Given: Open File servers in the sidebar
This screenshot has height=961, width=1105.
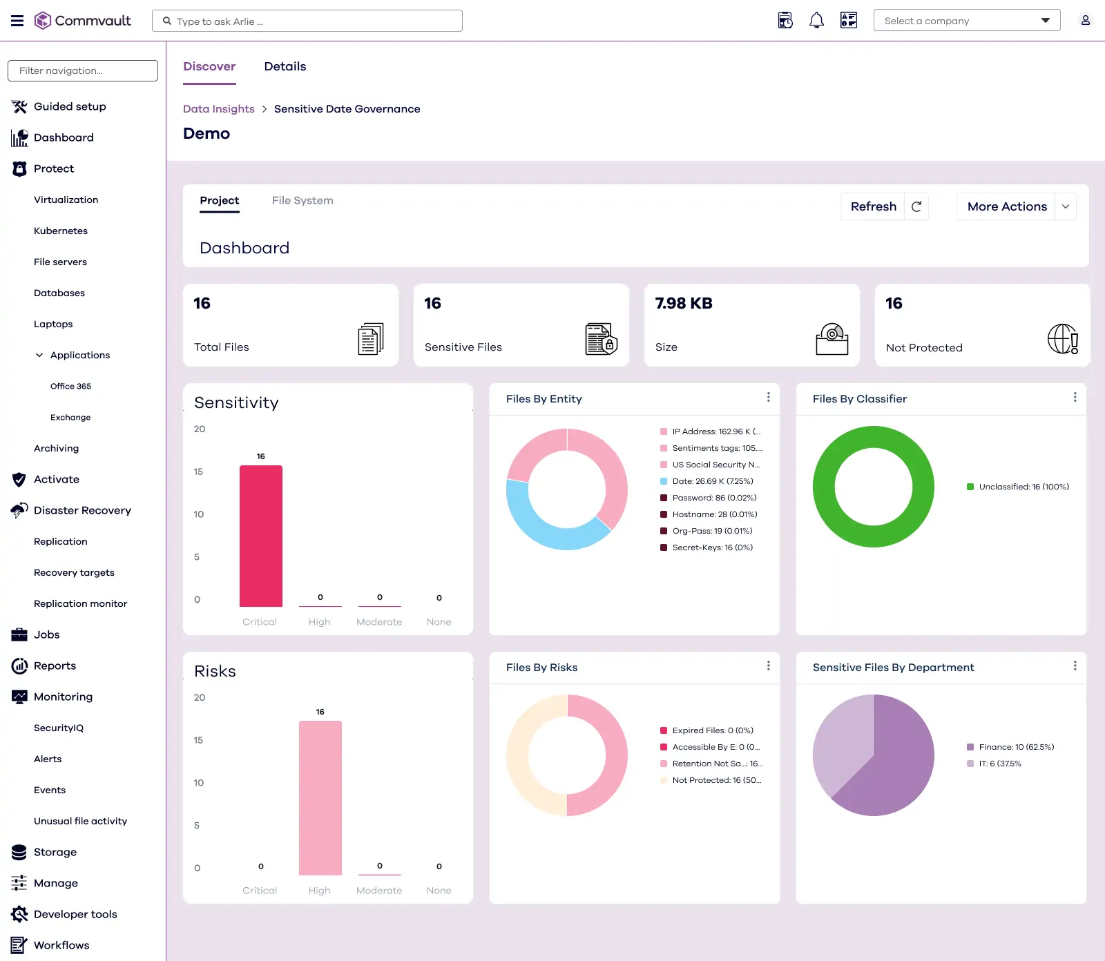Looking at the screenshot, I should (x=60, y=262).
